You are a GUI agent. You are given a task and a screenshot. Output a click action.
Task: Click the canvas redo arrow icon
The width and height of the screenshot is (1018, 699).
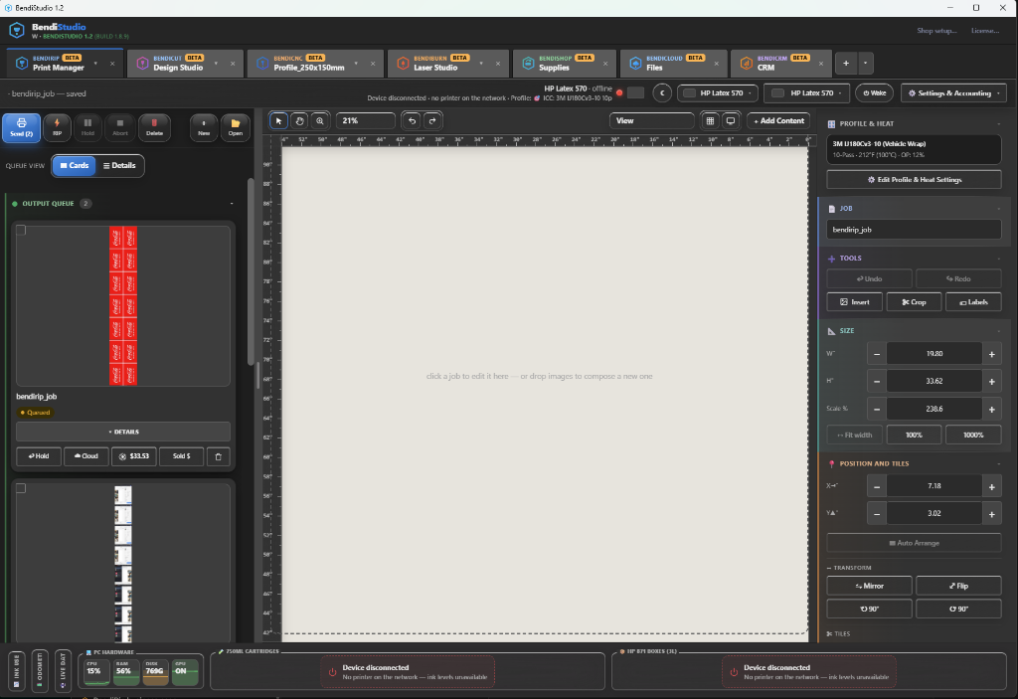[x=432, y=121]
